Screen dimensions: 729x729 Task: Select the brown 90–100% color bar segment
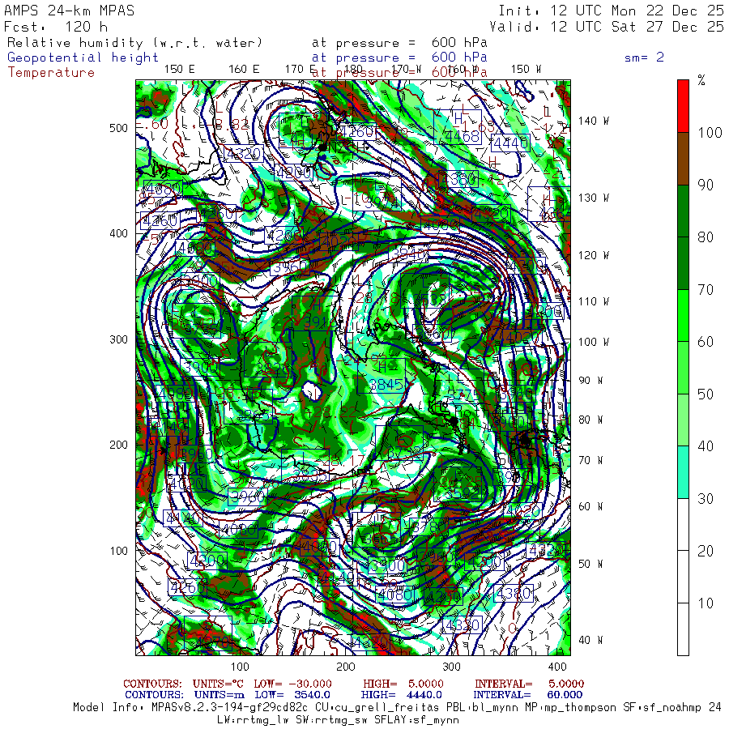pos(684,159)
